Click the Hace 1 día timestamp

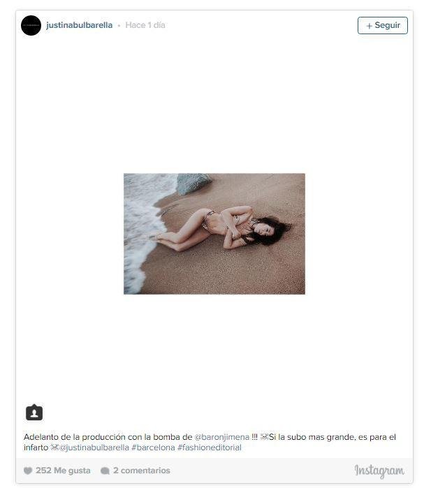pyautogui.click(x=145, y=25)
